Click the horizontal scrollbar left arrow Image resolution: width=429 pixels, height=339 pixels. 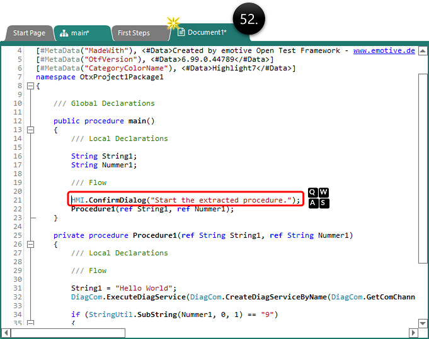6,332
